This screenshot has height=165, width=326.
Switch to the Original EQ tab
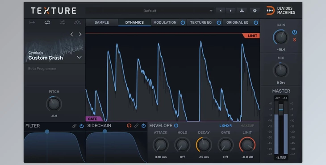pyautogui.click(x=237, y=22)
